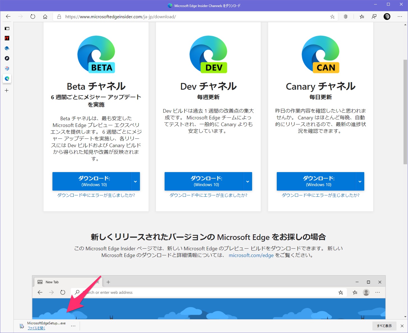This screenshot has width=408, height=333.
Task: Open Dev download error help link
Action: 208,195
